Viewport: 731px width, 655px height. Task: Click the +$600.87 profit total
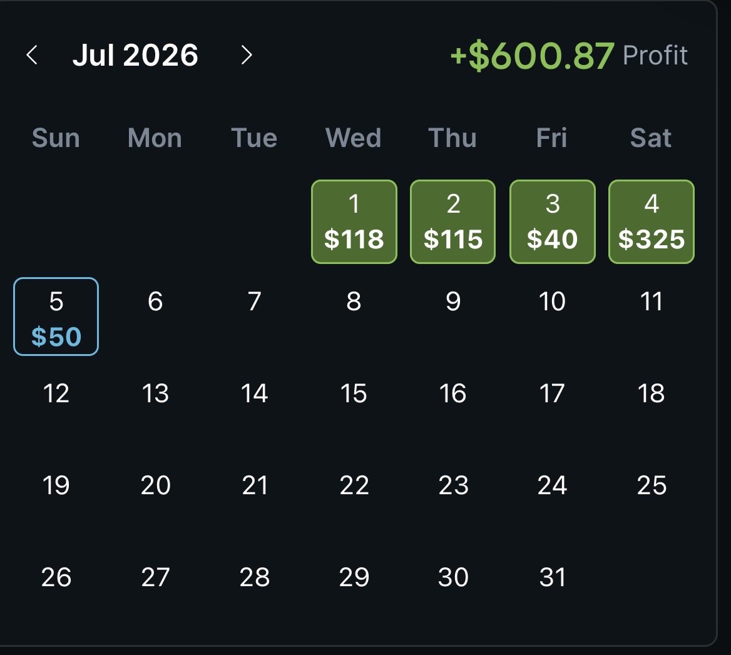[532, 56]
